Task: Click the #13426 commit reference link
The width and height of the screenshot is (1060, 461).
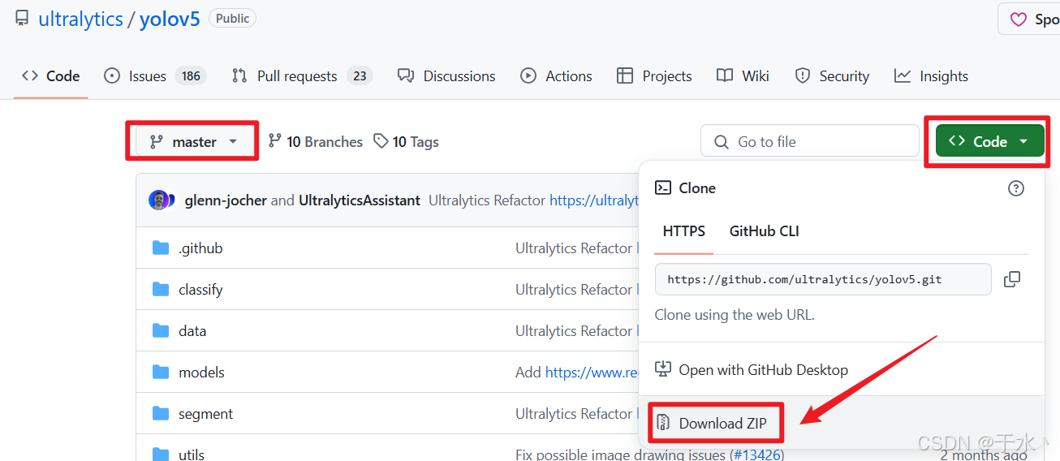Action: (x=756, y=455)
